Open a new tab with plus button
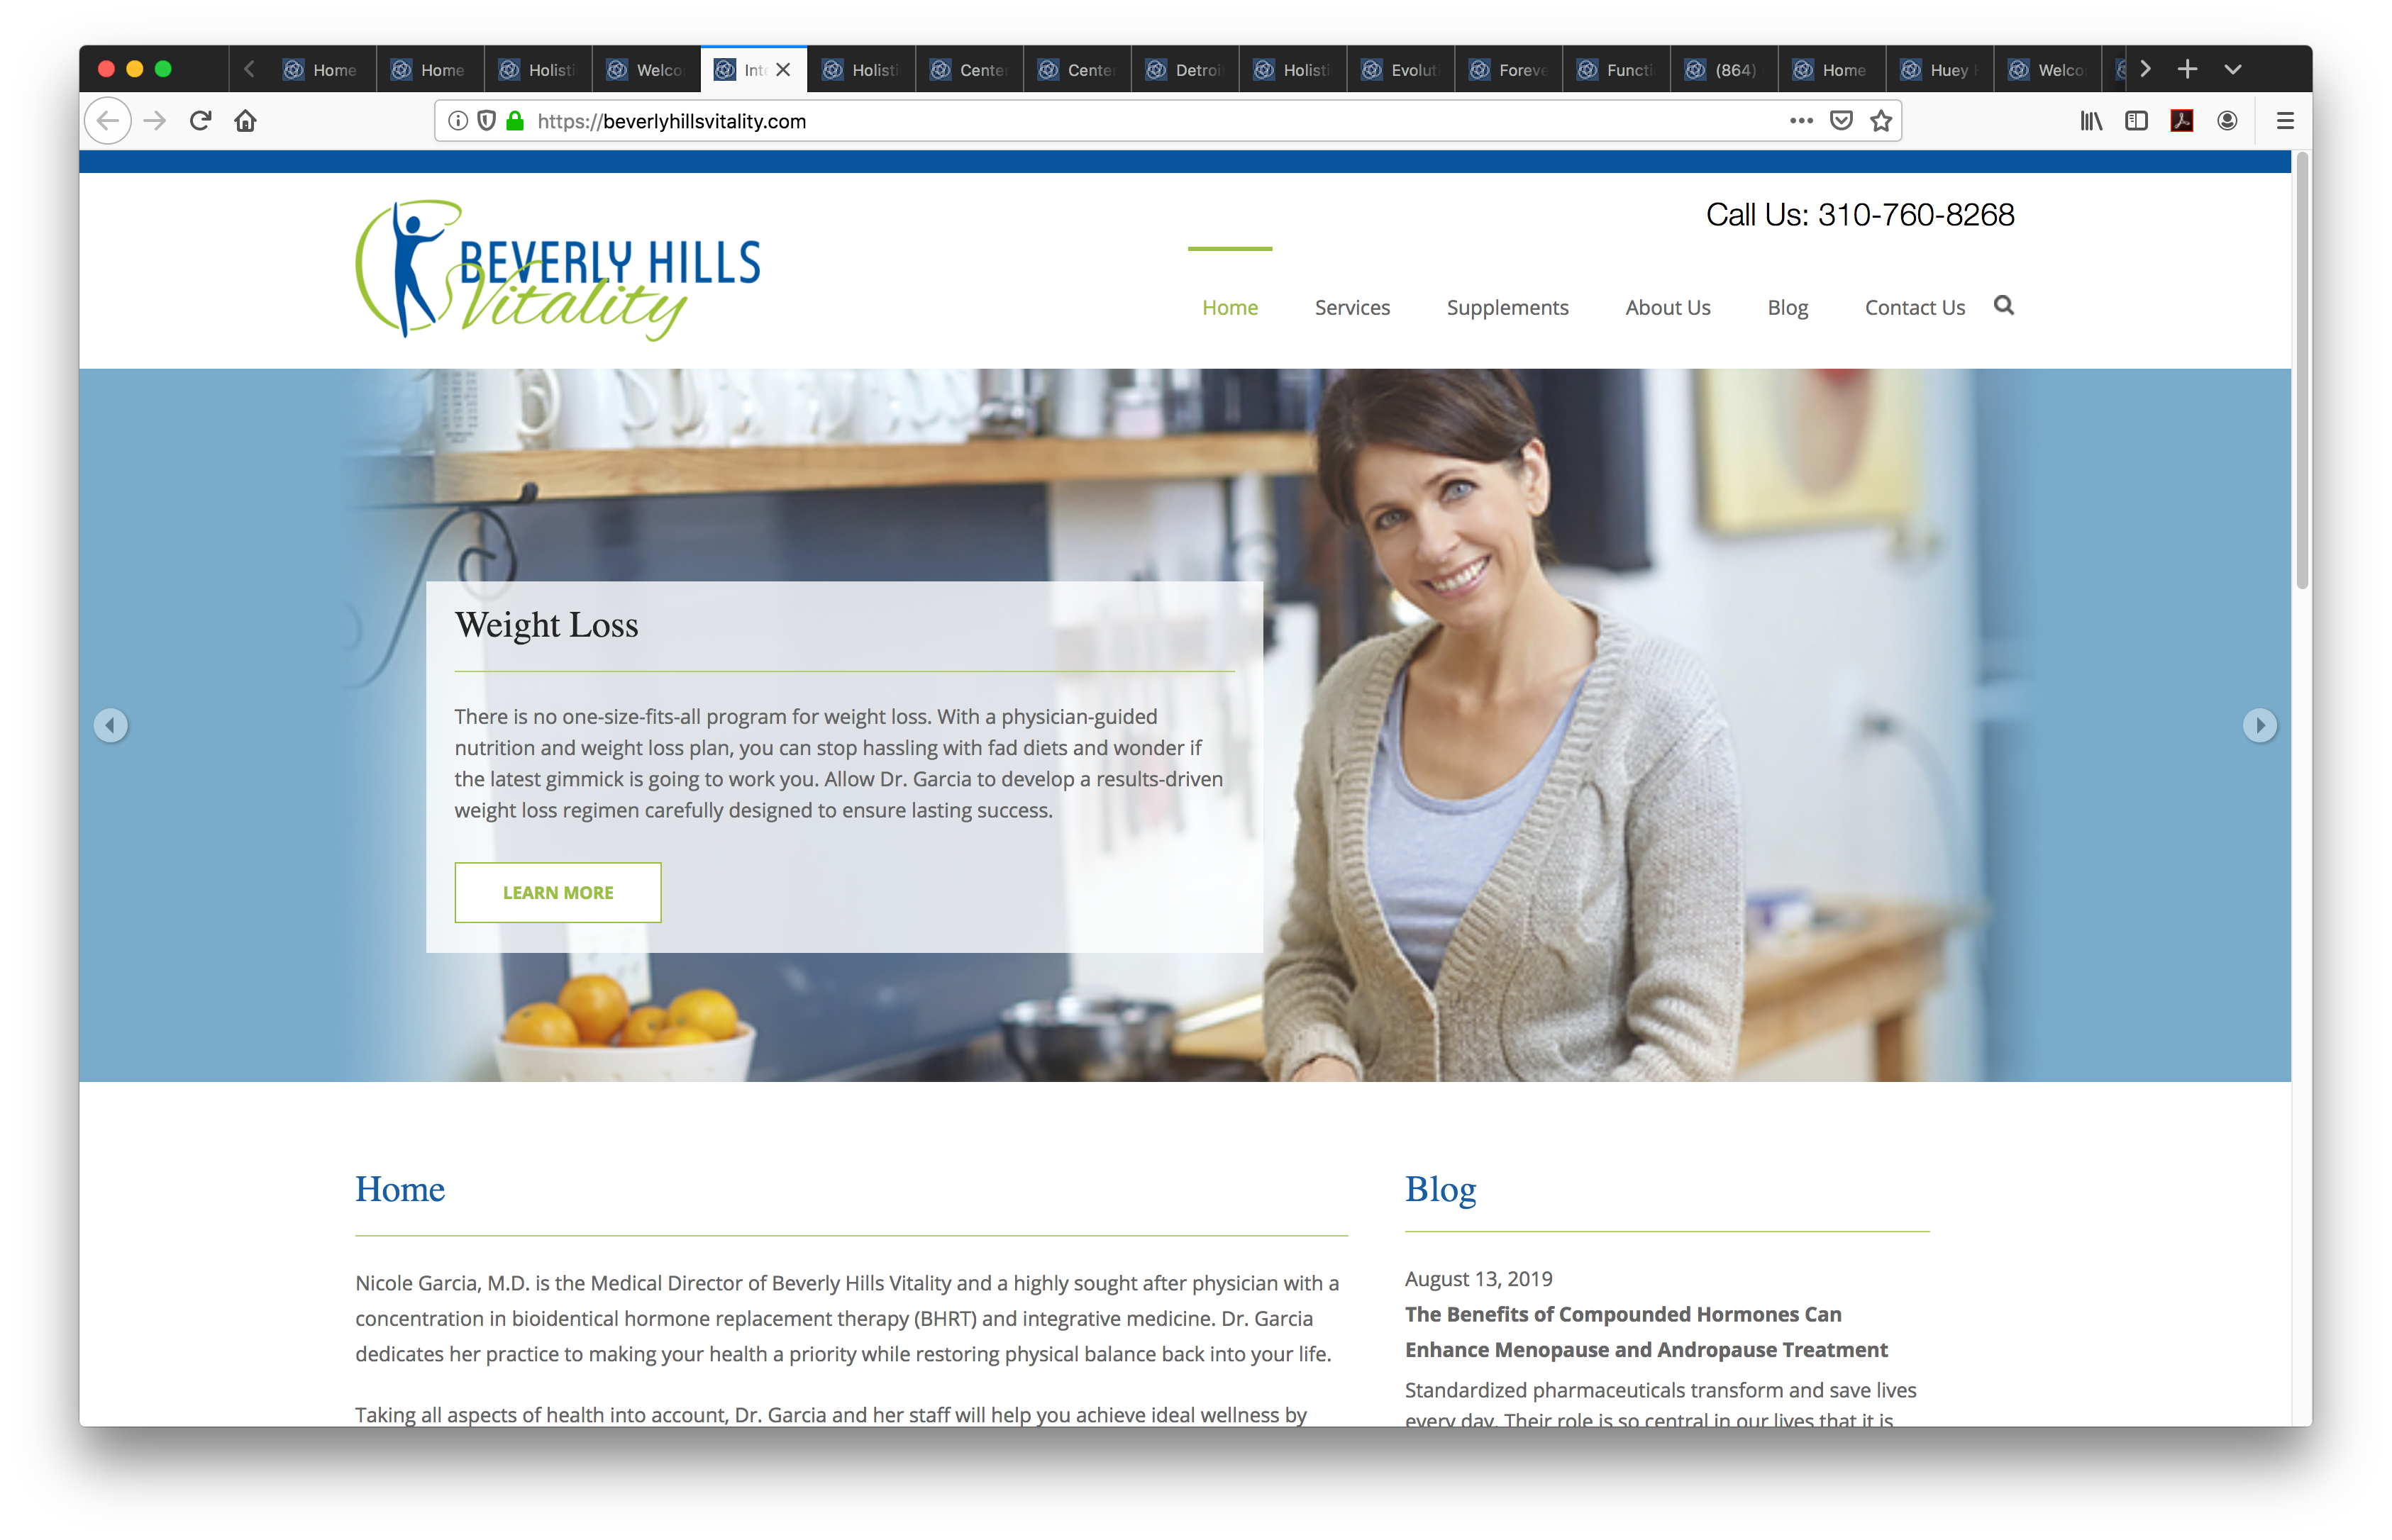2392x1540 pixels. pos(2187,69)
